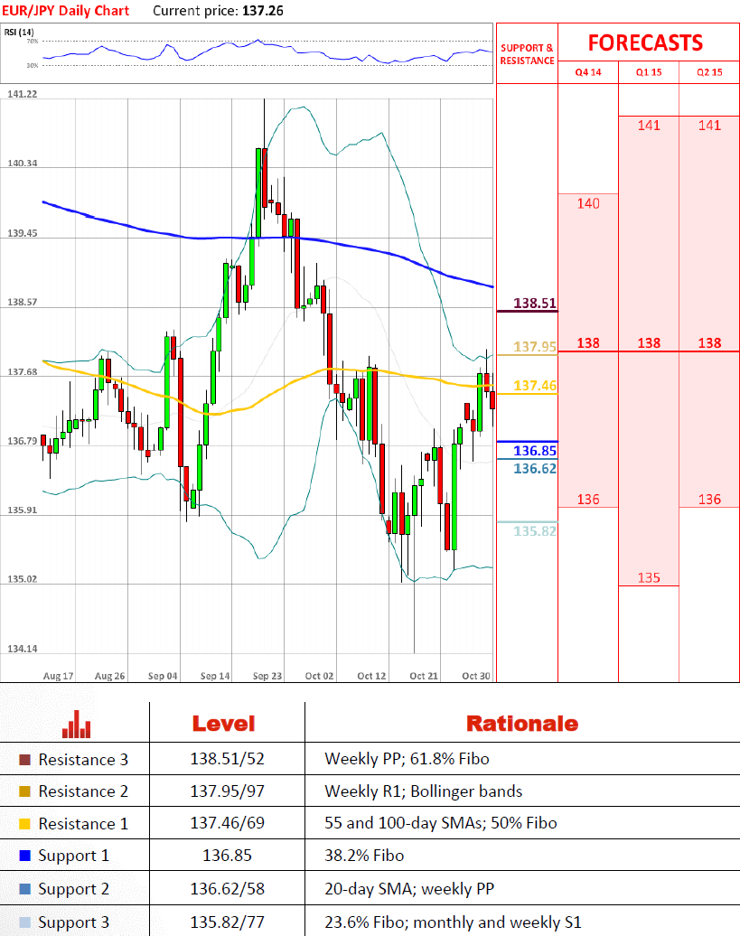The width and height of the screenshot is (740, 936).
Task: Select the 'Q2 15' forecast column header
Action: click(x=709, y=72)
